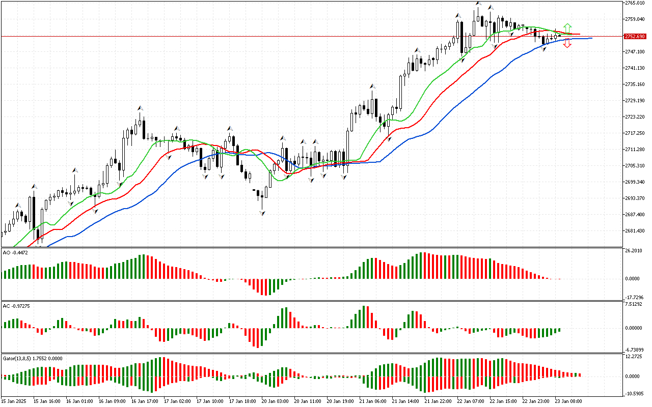The height and width of the screenshot is (407, 652).
Task: Click the 2717.250 price scale label
Action: pos(635,133)
